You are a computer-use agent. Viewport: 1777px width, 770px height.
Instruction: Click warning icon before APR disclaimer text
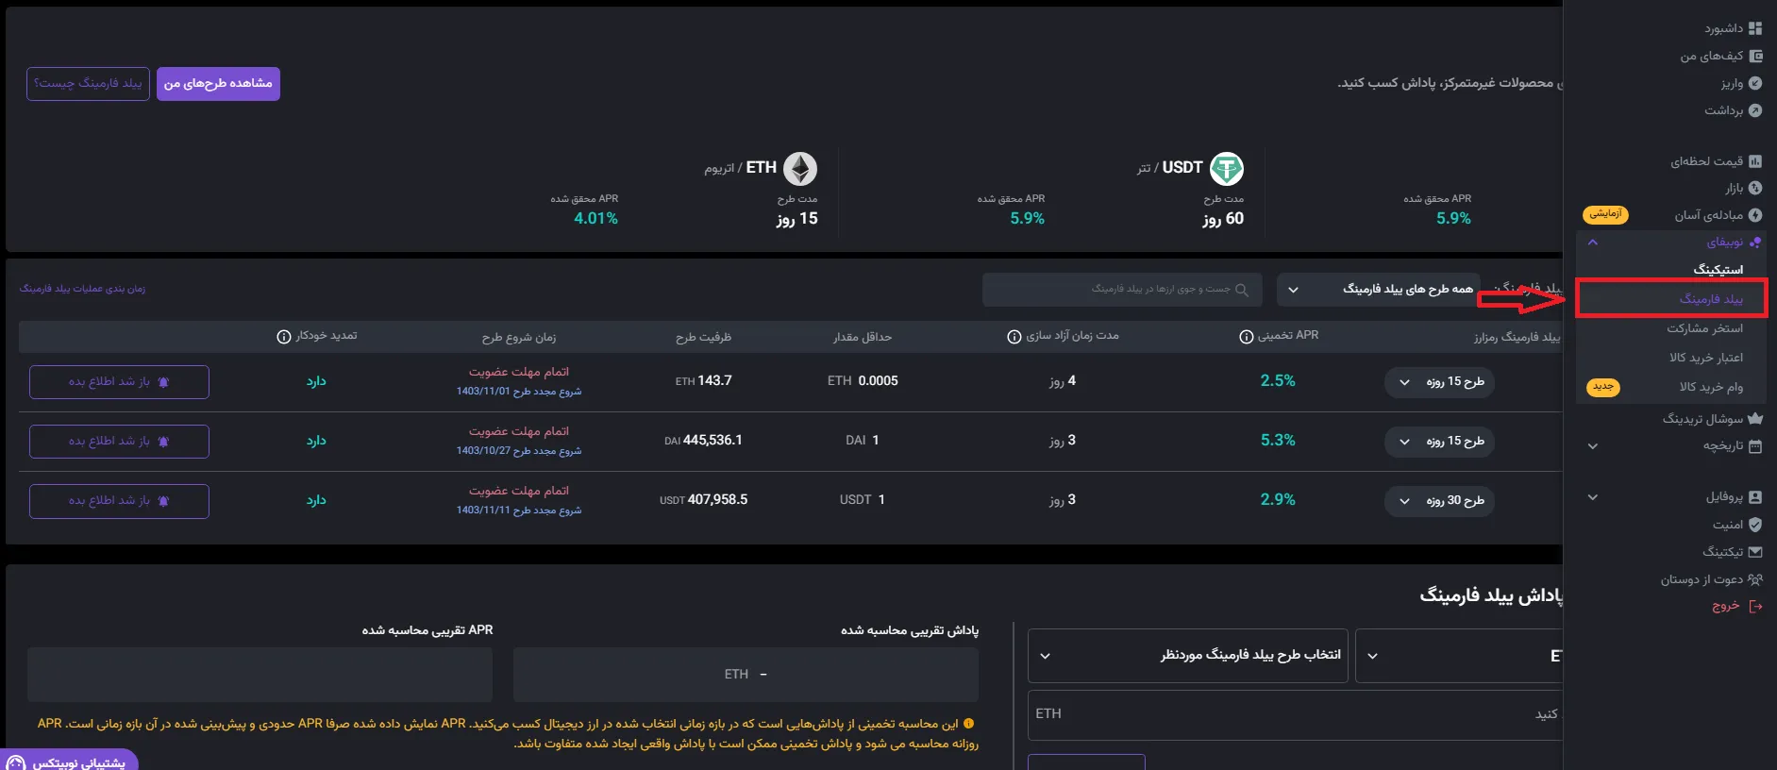pyautogui.click(x=968, y=724)
